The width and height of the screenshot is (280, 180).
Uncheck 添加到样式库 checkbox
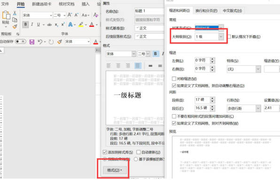[105, 152]
